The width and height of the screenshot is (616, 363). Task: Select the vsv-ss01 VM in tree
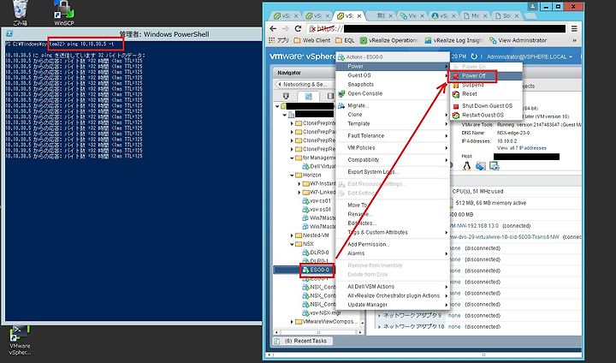coord(317,210)
